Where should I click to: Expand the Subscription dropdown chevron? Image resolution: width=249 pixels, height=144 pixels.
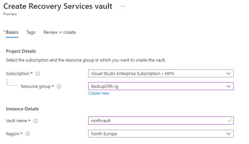coord(228,73)
